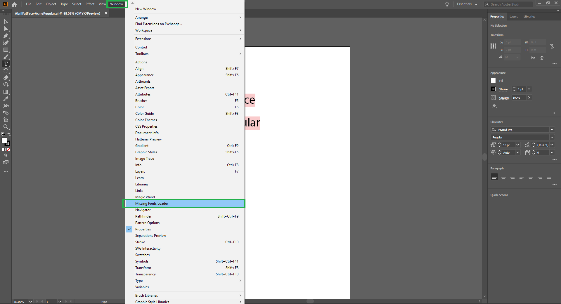Change screen mode in toolbar
Viewport: 561px width, 304px height.
coord(6,162)
